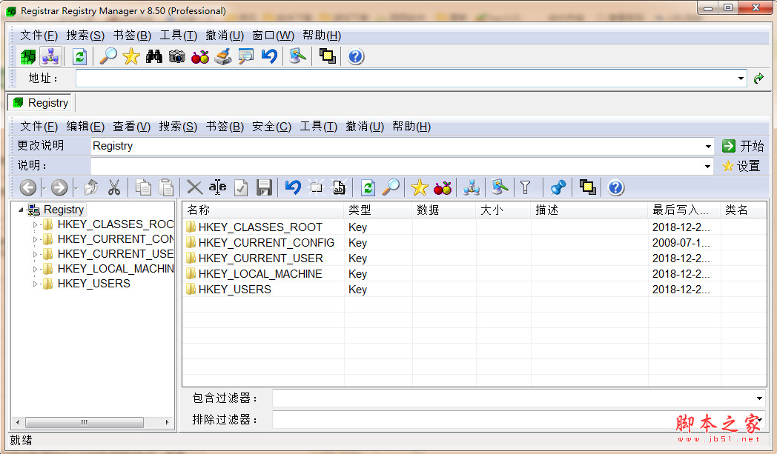Image resolution: width=777 pixels, height=454 pixels.
Task: Select HKEY_CURRENT_USER row in the list
Action: 474,258
